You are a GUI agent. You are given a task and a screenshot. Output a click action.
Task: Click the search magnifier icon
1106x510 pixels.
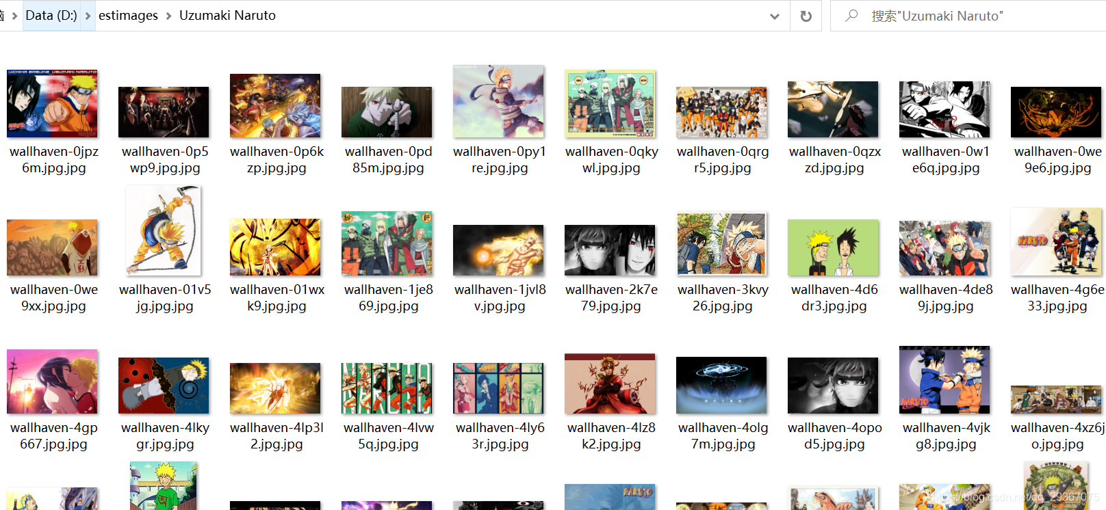click(851, 15)
